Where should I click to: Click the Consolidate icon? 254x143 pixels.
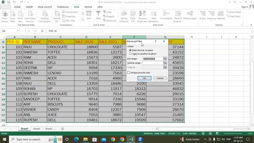click(166, 15)
